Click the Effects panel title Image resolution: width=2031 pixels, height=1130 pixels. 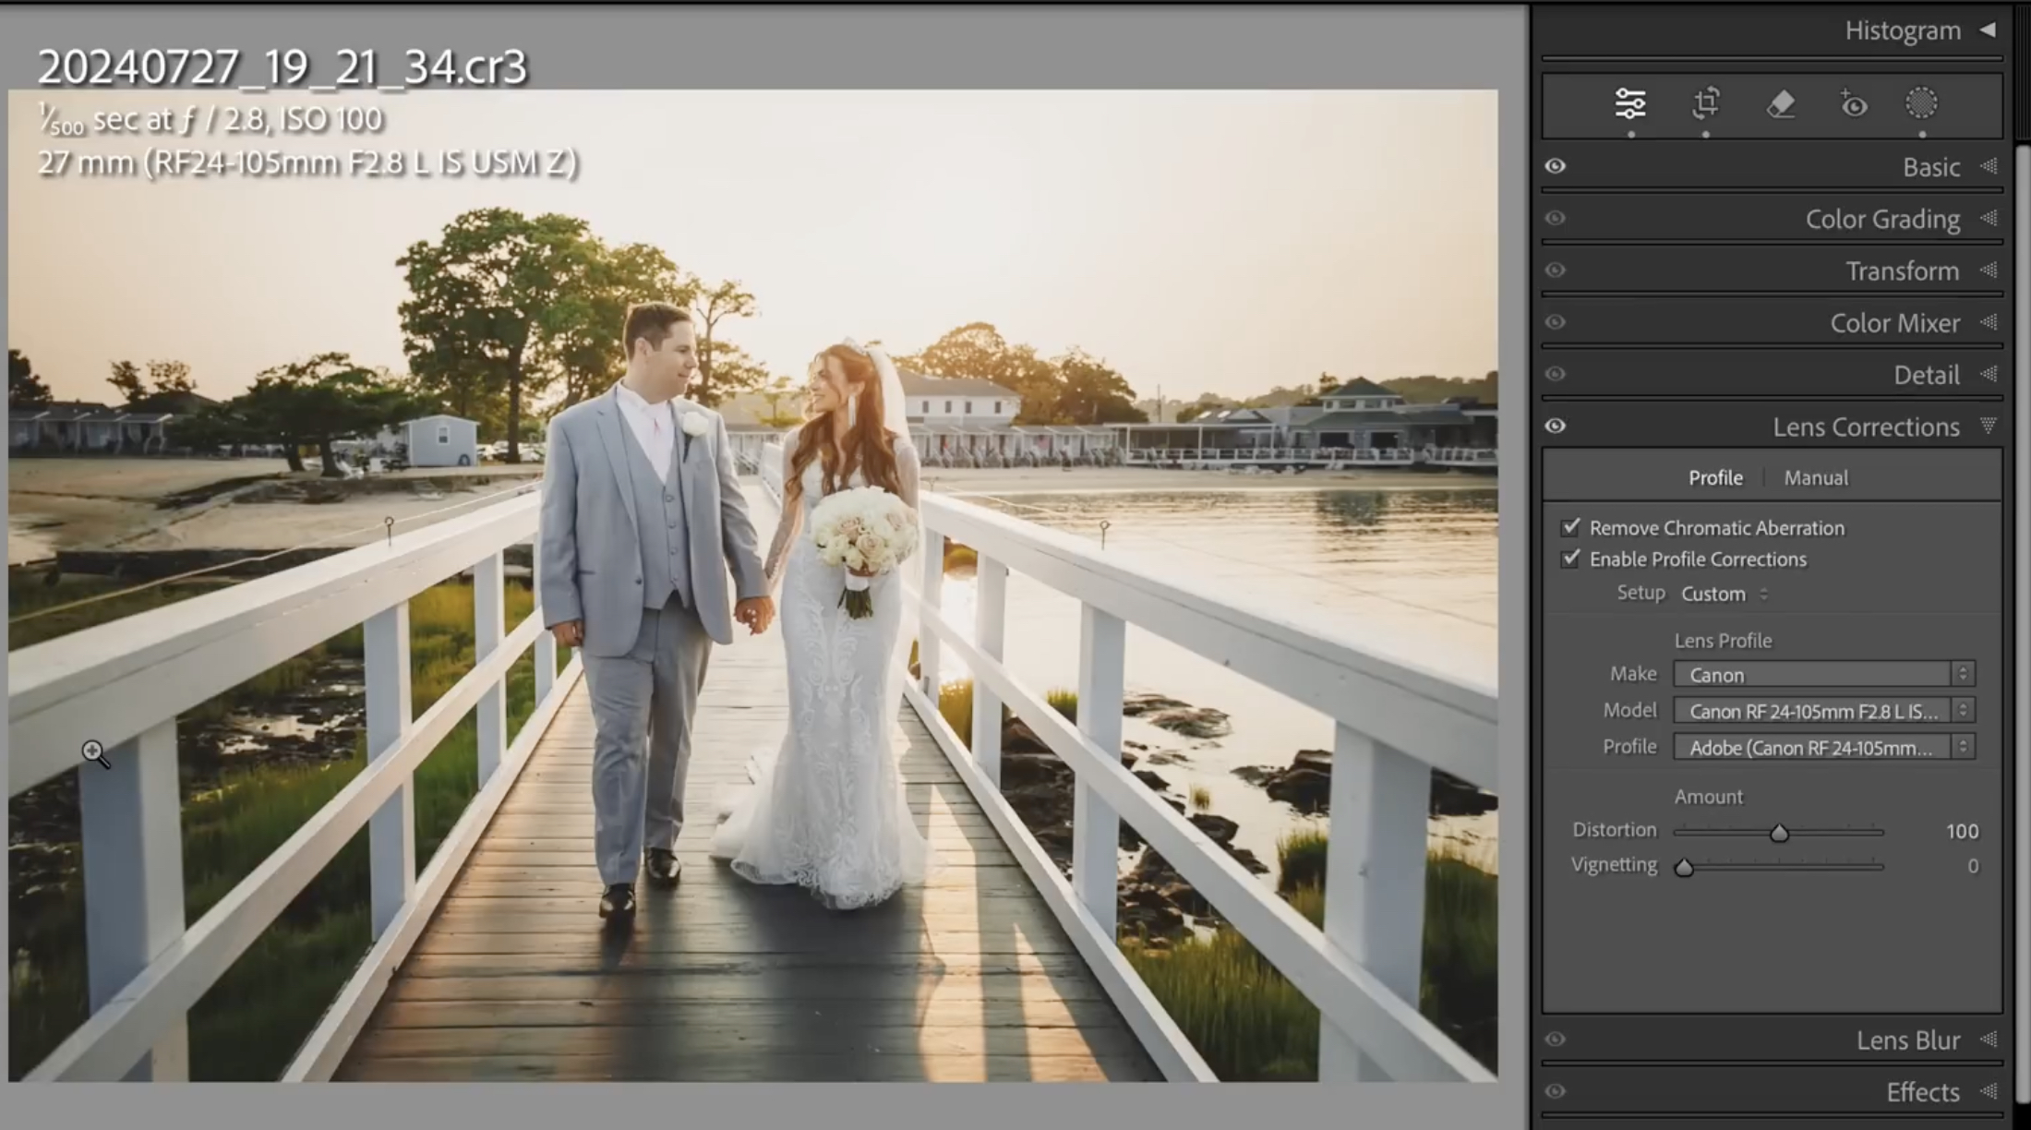(x=1922, y=1092)
